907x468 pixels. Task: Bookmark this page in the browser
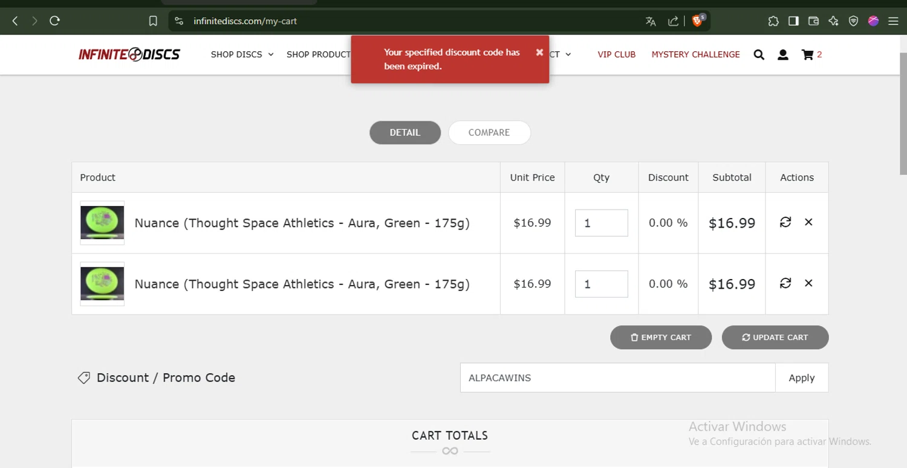pyautogui.click(x=153, y=21)
